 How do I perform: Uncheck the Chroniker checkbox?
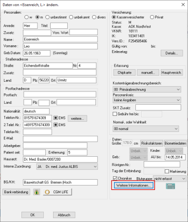point(115,178)
